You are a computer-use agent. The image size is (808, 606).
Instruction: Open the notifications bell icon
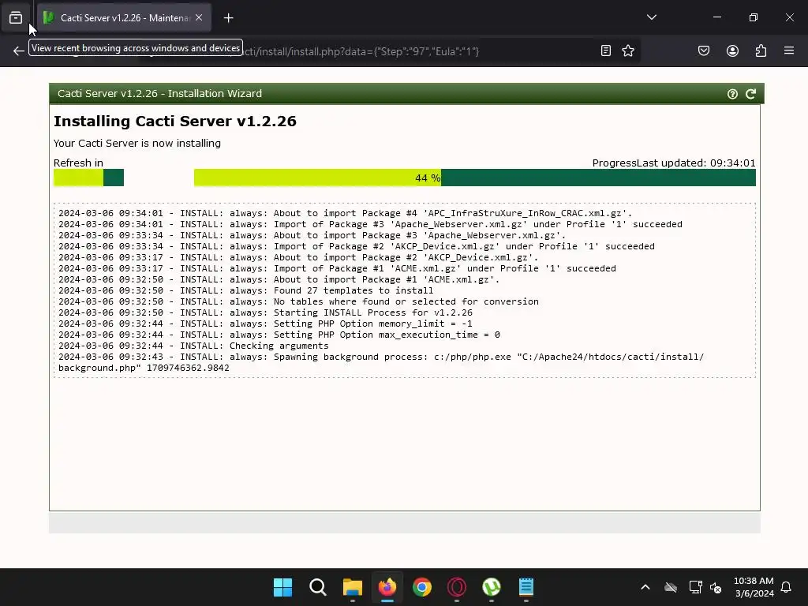pyautogui.click(x=786, y=587)
